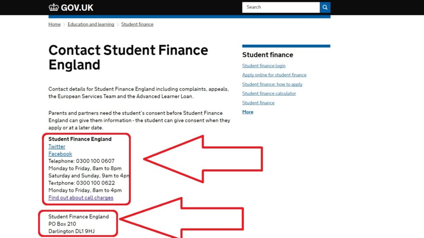Click the sidebar Student finance heading
This screenshot has height=238, width=424.
tap(268, 55)
